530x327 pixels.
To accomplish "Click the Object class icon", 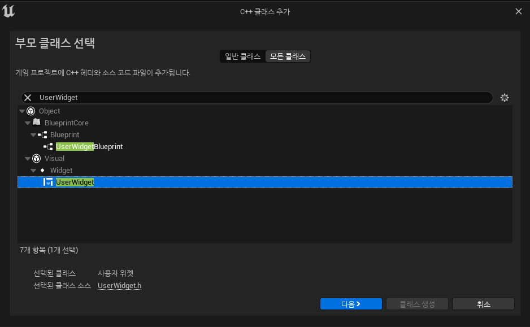I will (x=31, y=111).
